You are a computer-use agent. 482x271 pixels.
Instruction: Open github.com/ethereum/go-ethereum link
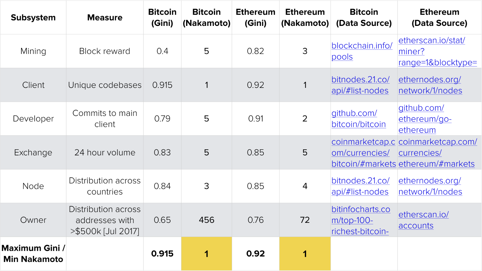pyautogui.click(x=421, y=108)
